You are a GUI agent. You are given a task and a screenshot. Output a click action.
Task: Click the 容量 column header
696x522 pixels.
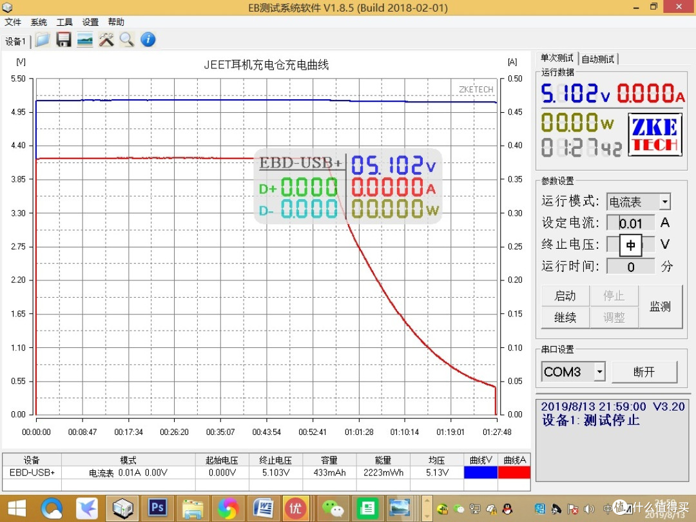(x=329, y=460)
